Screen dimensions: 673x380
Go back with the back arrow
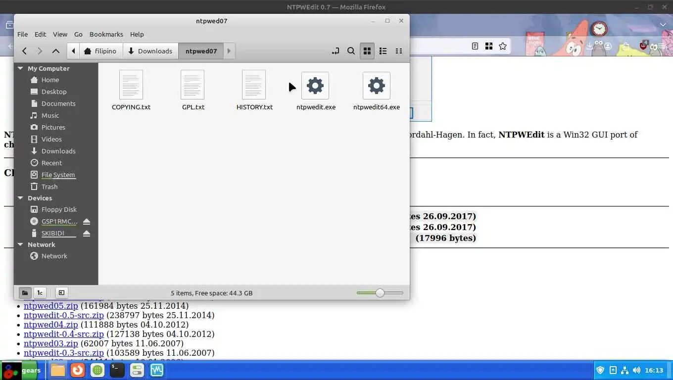click(24, 51)
